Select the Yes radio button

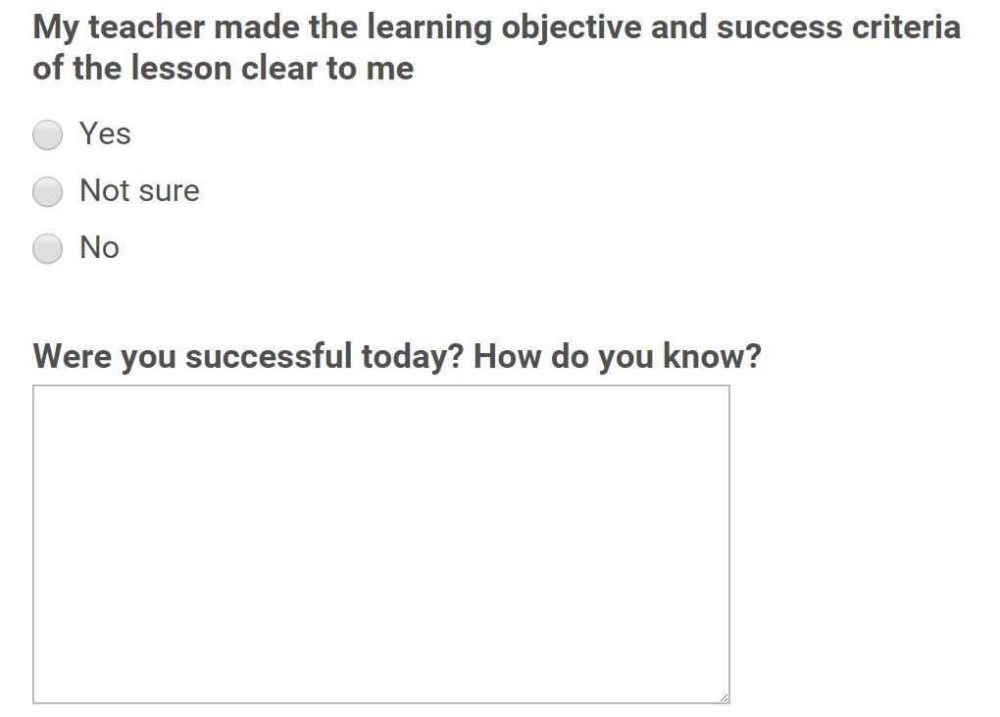click(x=47, y=134)
